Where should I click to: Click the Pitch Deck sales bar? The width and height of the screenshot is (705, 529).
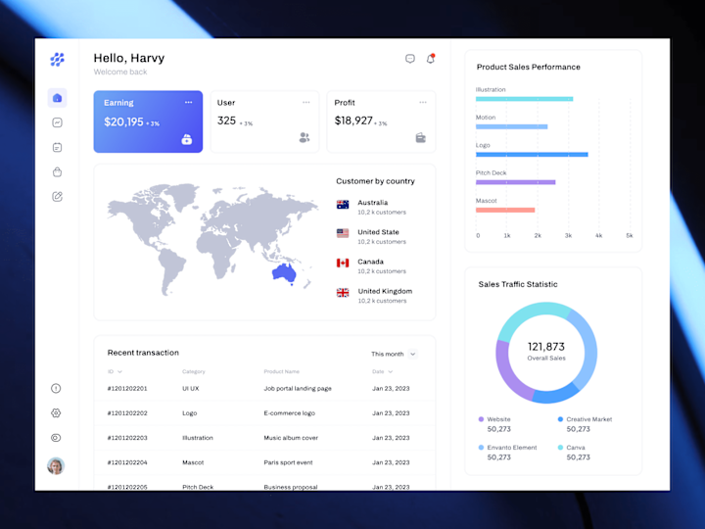point(516,182)
